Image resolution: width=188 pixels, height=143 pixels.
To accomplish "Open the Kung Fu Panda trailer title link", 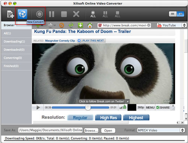I will (x=82, y=31).
